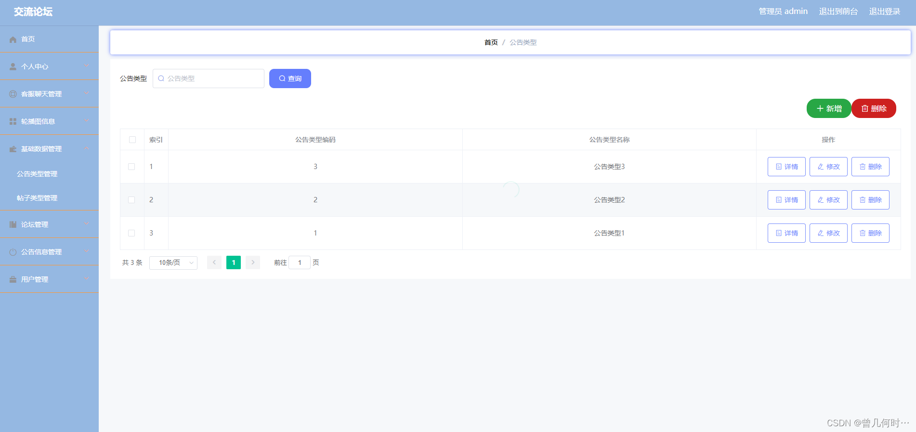Screen dimensions: 916x432
Task: Open 详情 for 公告类型2 row
Action: [x=786, y=200]
